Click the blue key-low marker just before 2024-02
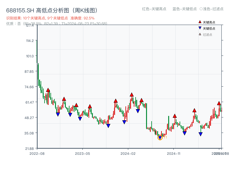 click(124, 122)
